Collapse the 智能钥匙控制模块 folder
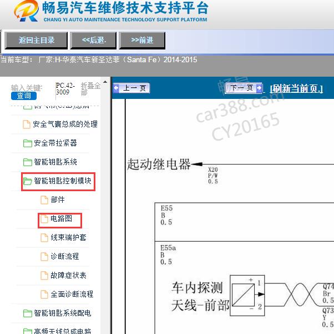The height and width of the screenshot is (334, 334). point(63,181)
